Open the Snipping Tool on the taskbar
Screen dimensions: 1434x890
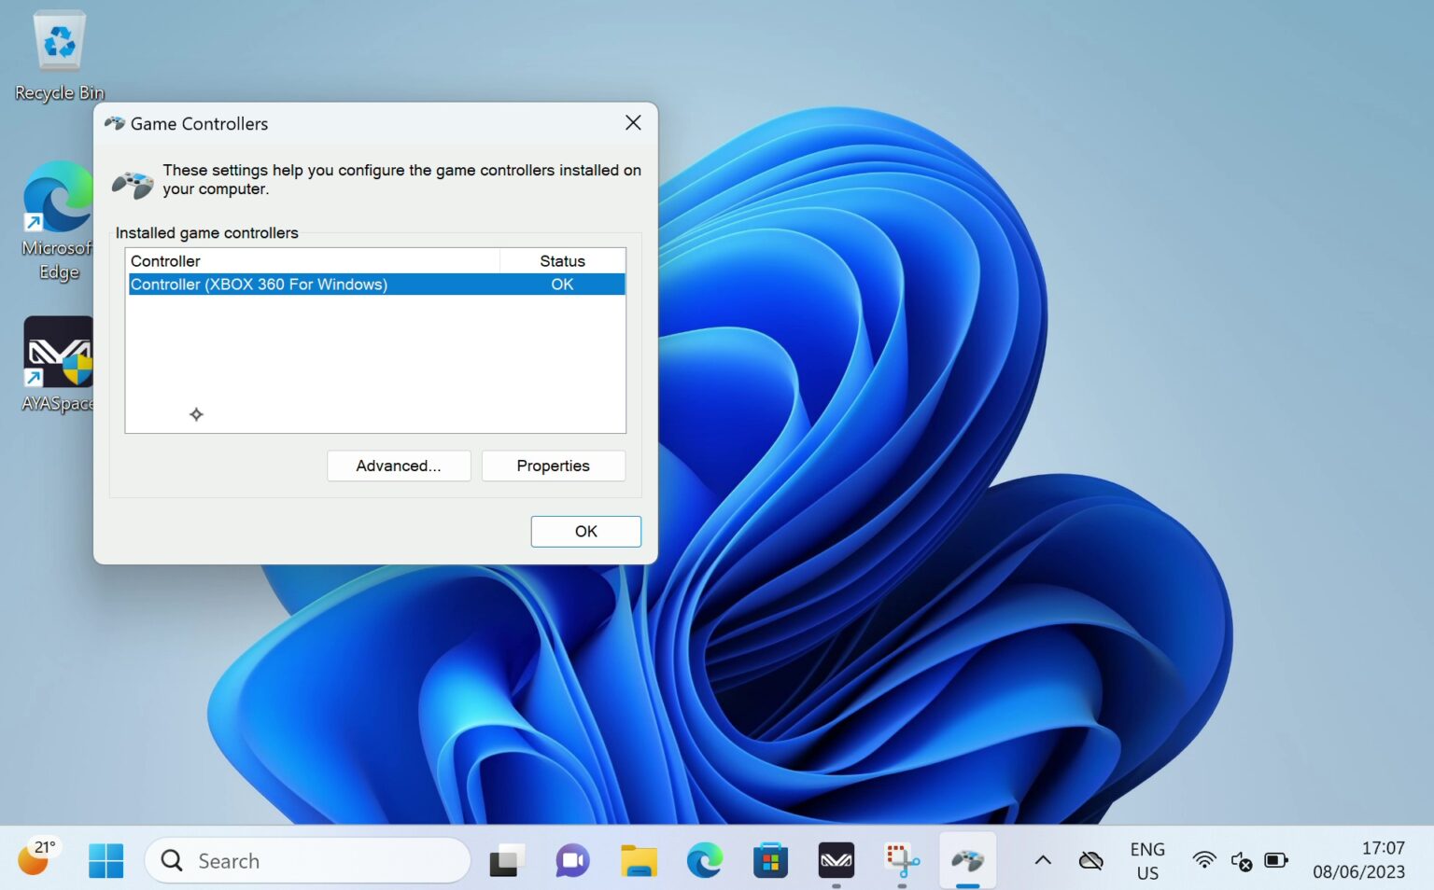[x=901, y=860]
